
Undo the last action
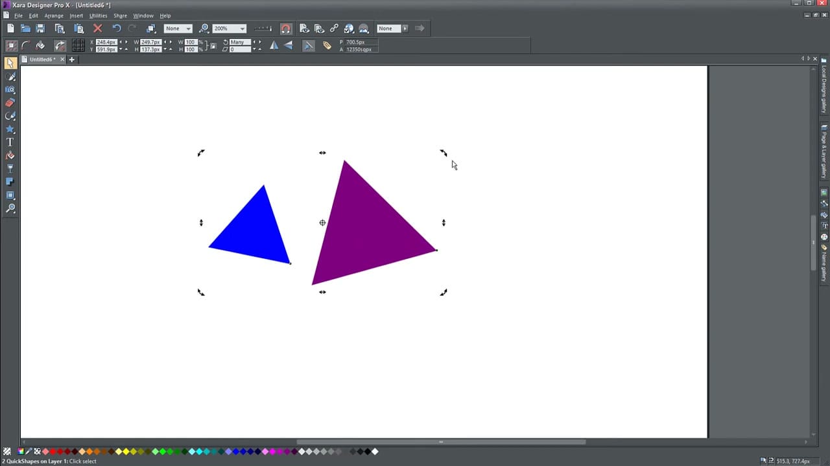[x=116, y=28]
